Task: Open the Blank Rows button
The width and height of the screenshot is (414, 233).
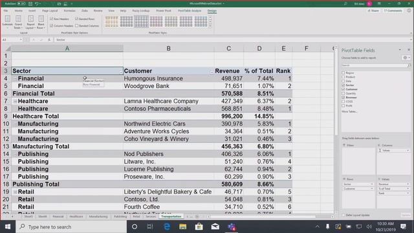Action: click(41, 22)
